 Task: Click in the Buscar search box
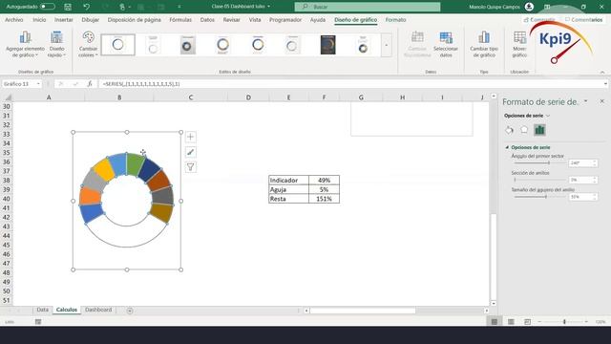point(368,7)
